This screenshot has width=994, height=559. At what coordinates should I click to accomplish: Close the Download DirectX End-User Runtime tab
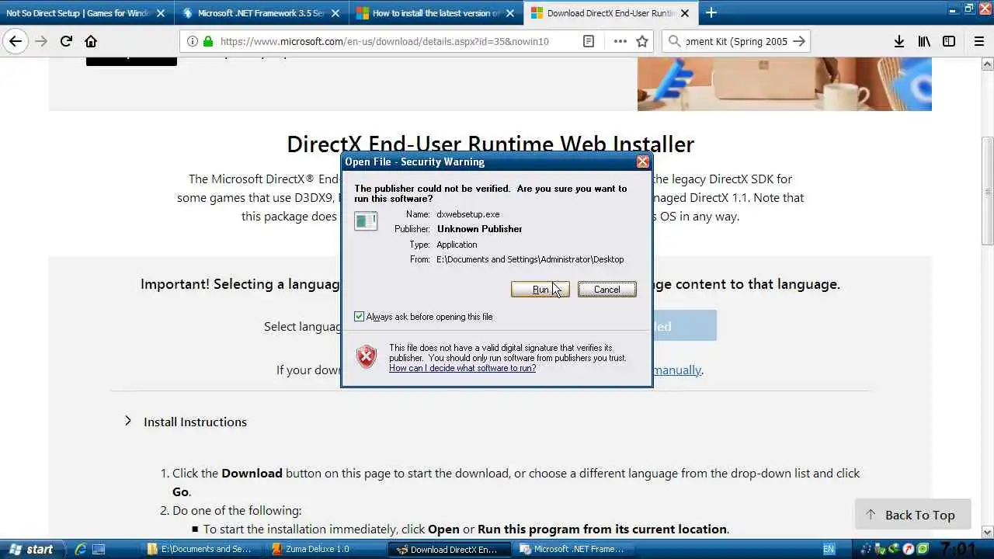(x=686, y=13)
